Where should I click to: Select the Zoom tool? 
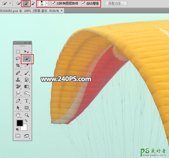click(27, 115)
